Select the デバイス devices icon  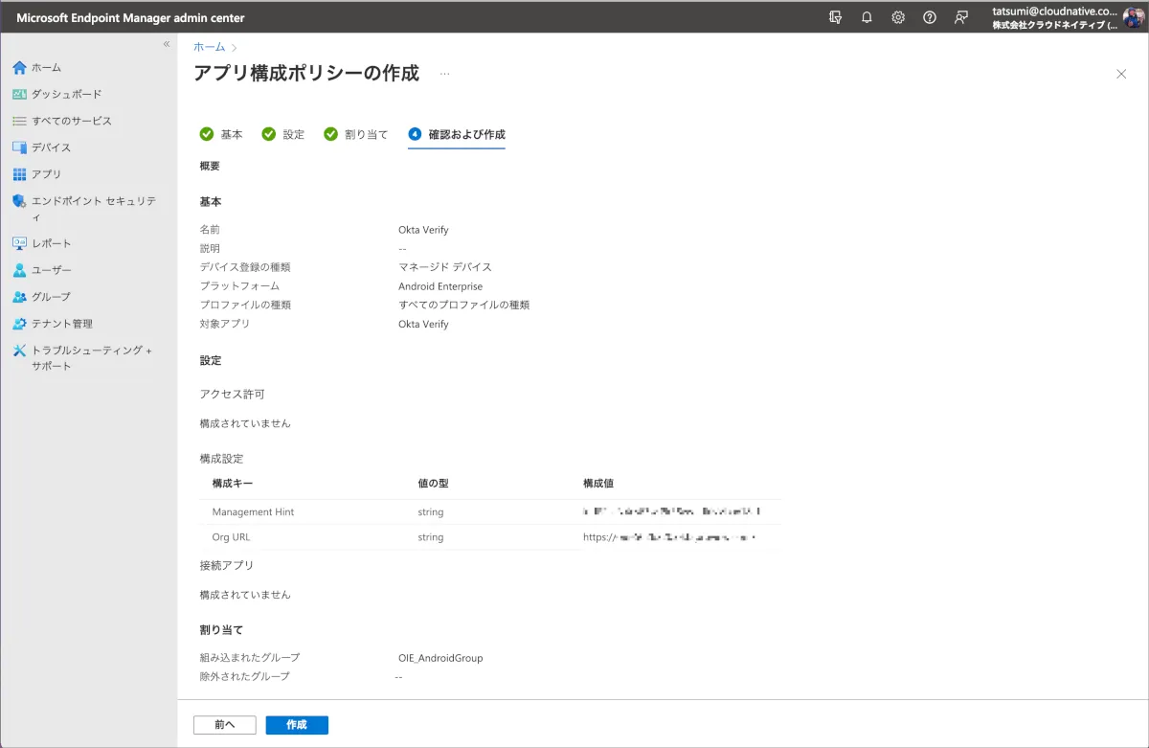19,147
